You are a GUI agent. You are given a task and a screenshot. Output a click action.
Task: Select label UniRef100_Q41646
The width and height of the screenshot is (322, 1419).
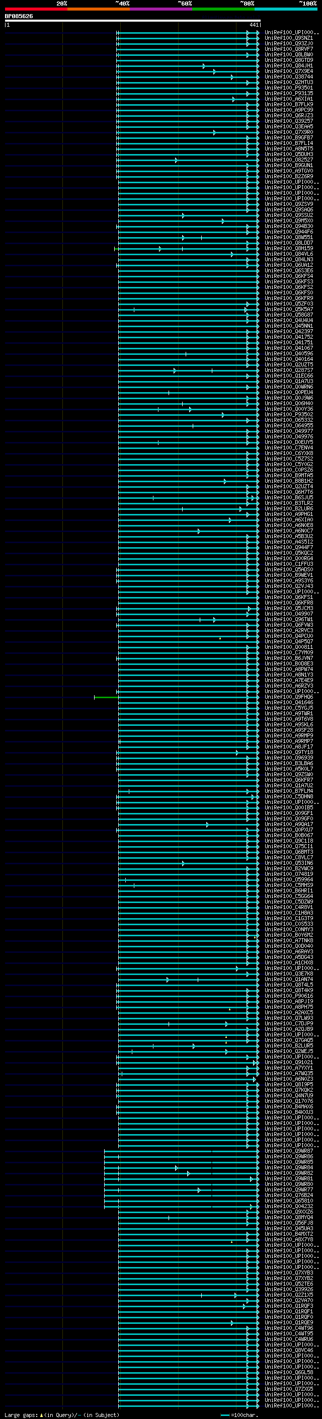coord(289,702)
